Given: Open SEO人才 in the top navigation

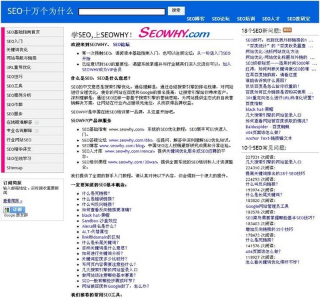Looking at the screenshot, I should pyautogui.click(x=271, y=19).
